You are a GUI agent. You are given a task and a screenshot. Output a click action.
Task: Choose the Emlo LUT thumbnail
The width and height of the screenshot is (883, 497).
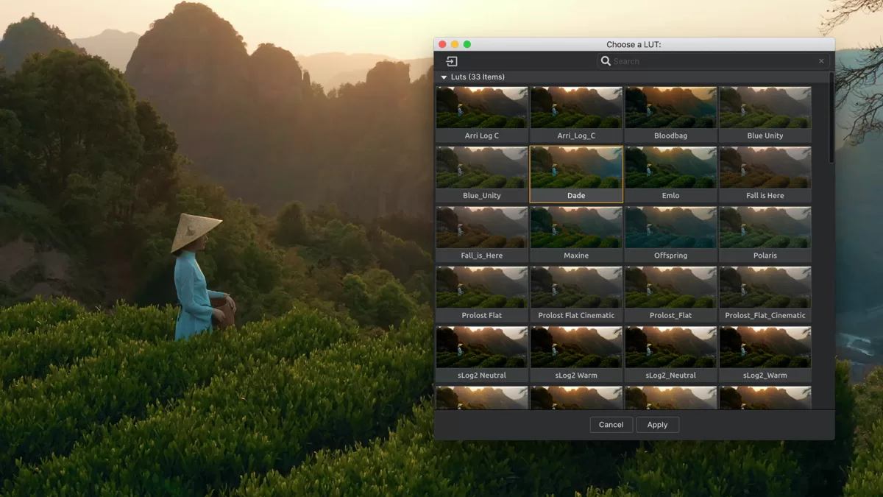pos(670,175)
